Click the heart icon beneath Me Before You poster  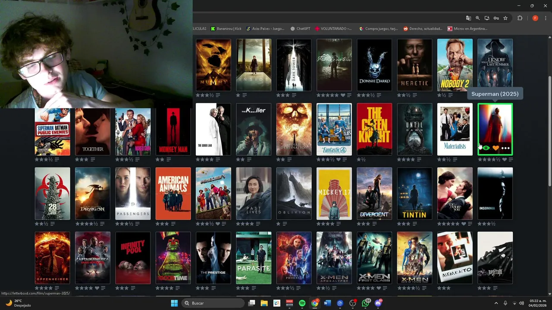point(464,224)
